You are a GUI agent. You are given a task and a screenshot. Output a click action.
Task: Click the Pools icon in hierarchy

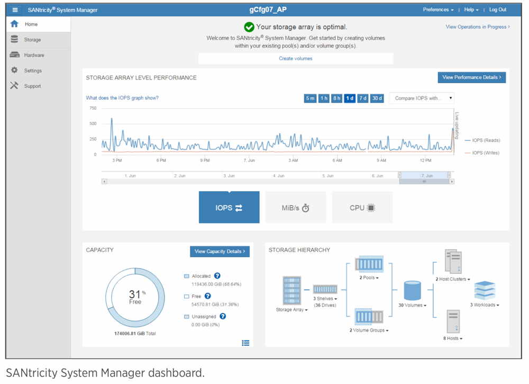(x=369, y=264)
